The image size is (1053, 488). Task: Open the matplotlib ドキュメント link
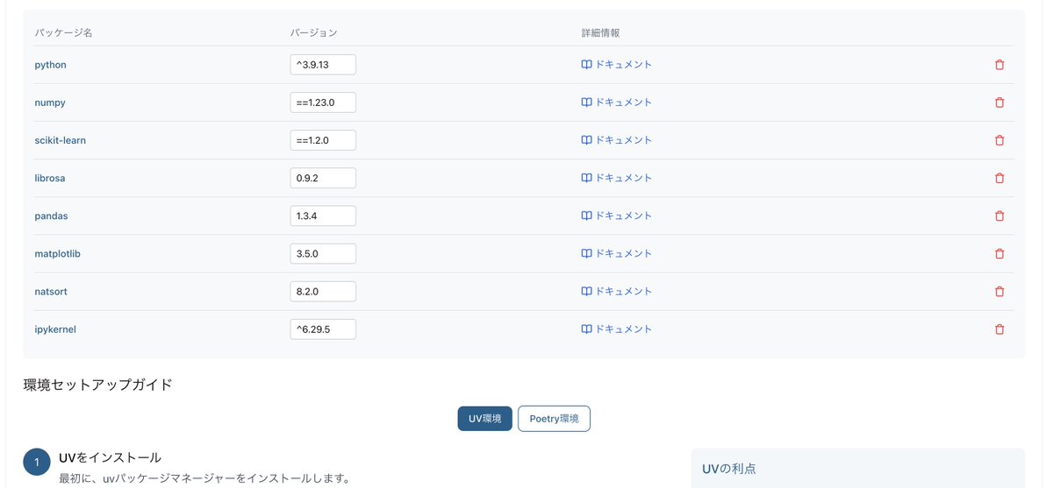(617, 253)
